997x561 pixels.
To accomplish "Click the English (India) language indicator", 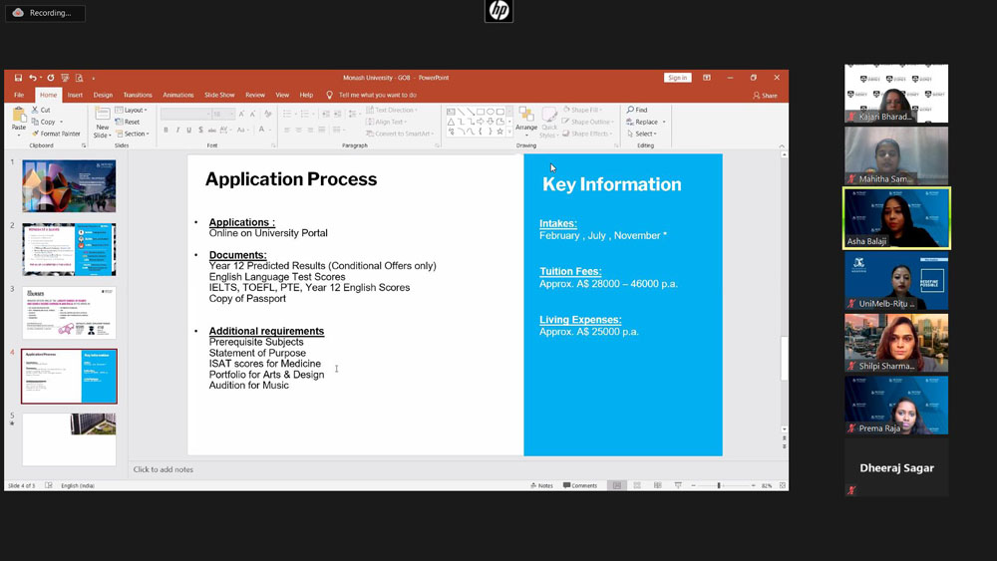I will tap(78, 485).
